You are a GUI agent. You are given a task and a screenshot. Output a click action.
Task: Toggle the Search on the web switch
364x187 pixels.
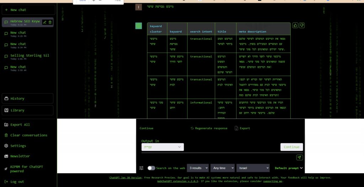coord(151,168)
